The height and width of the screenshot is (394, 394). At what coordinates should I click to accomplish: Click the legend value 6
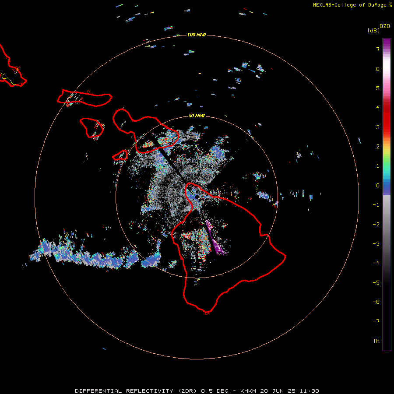tap(378, 69)
